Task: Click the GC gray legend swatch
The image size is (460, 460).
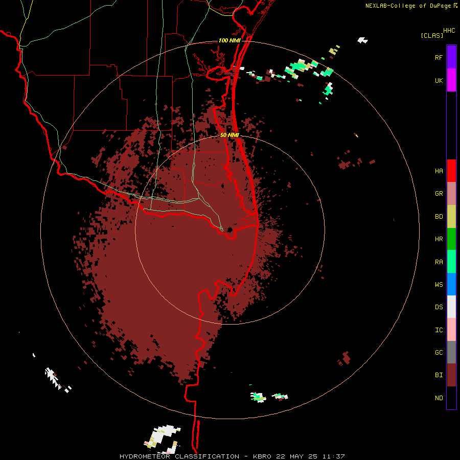Action: pyautogui.click(x=451, y=352)
